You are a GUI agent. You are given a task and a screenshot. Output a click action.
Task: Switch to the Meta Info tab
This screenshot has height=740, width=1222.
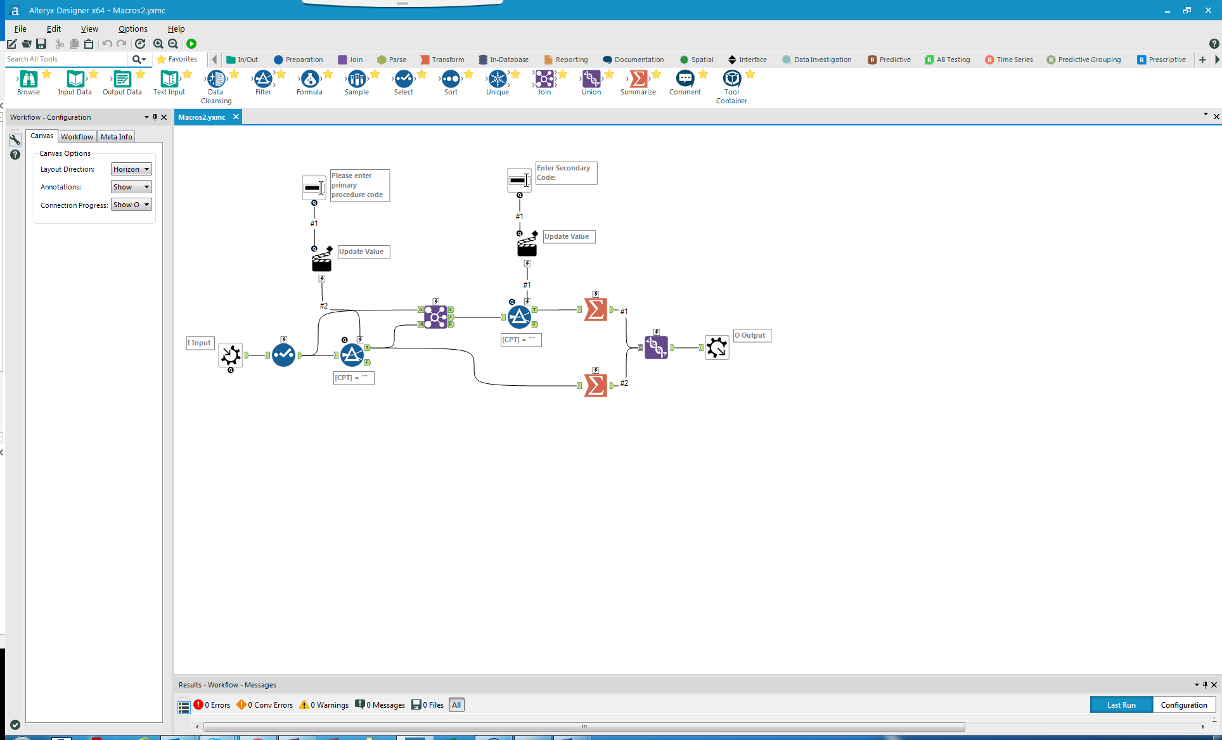click(x=116, y=136)
